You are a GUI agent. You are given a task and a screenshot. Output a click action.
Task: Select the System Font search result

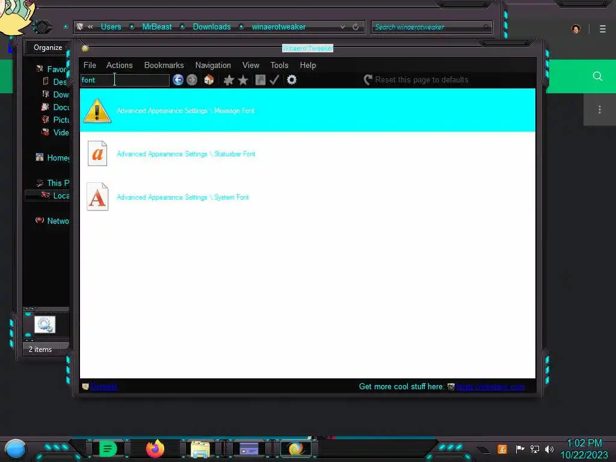pos(307,197)
